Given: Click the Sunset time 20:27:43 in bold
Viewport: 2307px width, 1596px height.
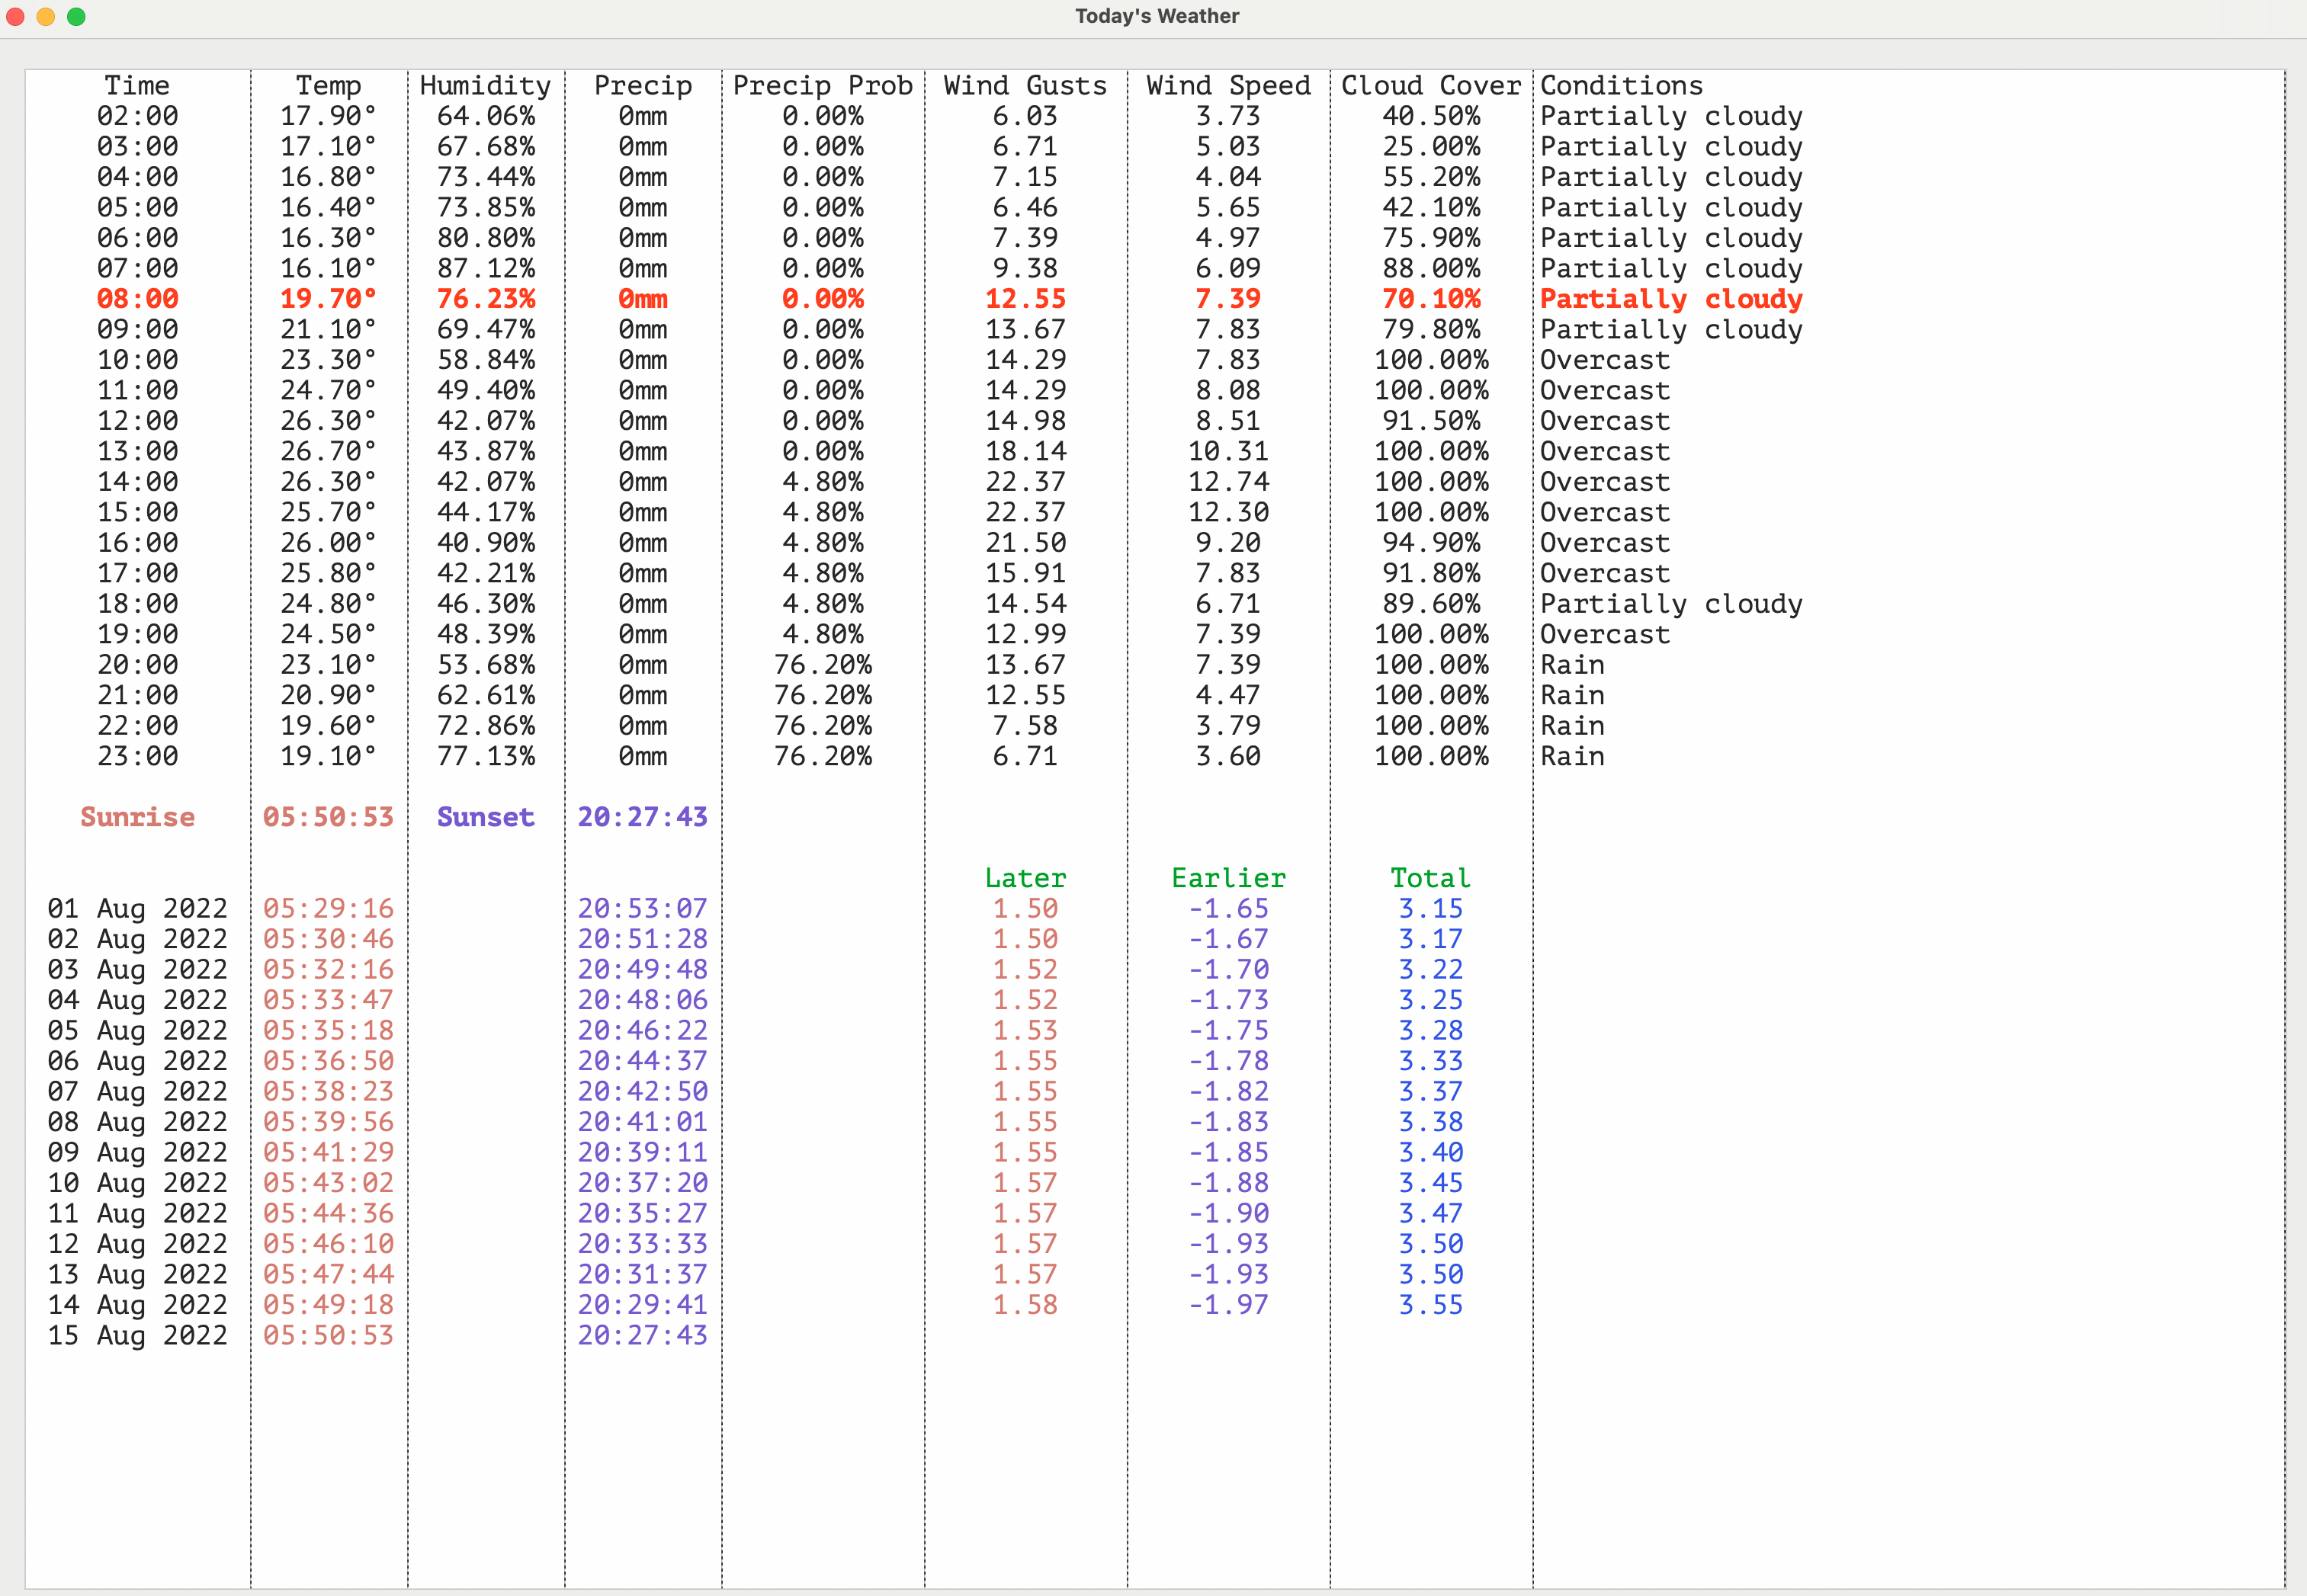Looking at the screenshot, I should (642, 817).
